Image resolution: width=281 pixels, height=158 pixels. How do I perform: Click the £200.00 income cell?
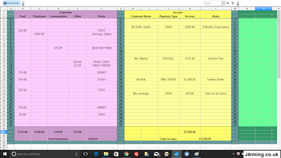[190, 27]
